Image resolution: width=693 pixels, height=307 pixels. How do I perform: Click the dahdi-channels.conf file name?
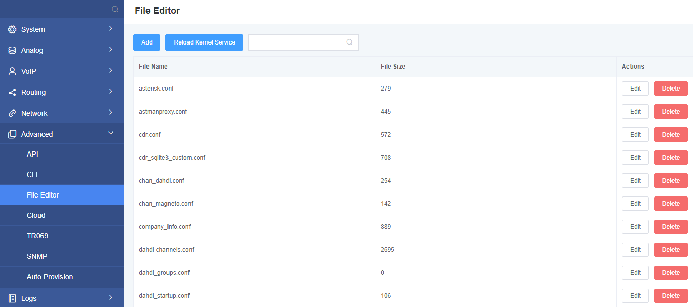(166, 250)
